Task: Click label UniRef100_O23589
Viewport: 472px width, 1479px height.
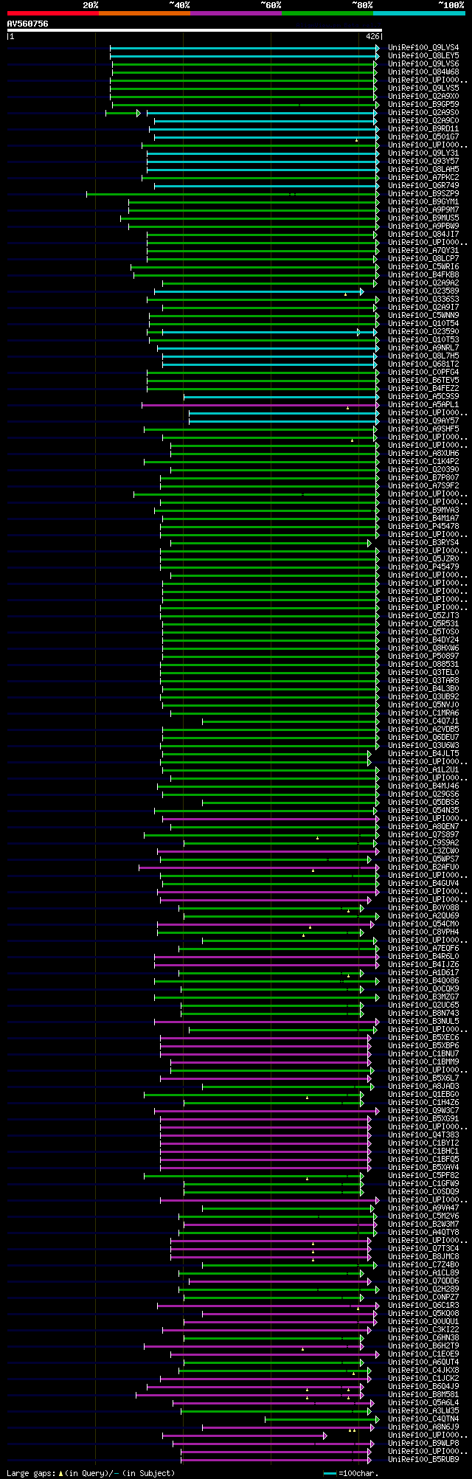Action: click(423, 291)
